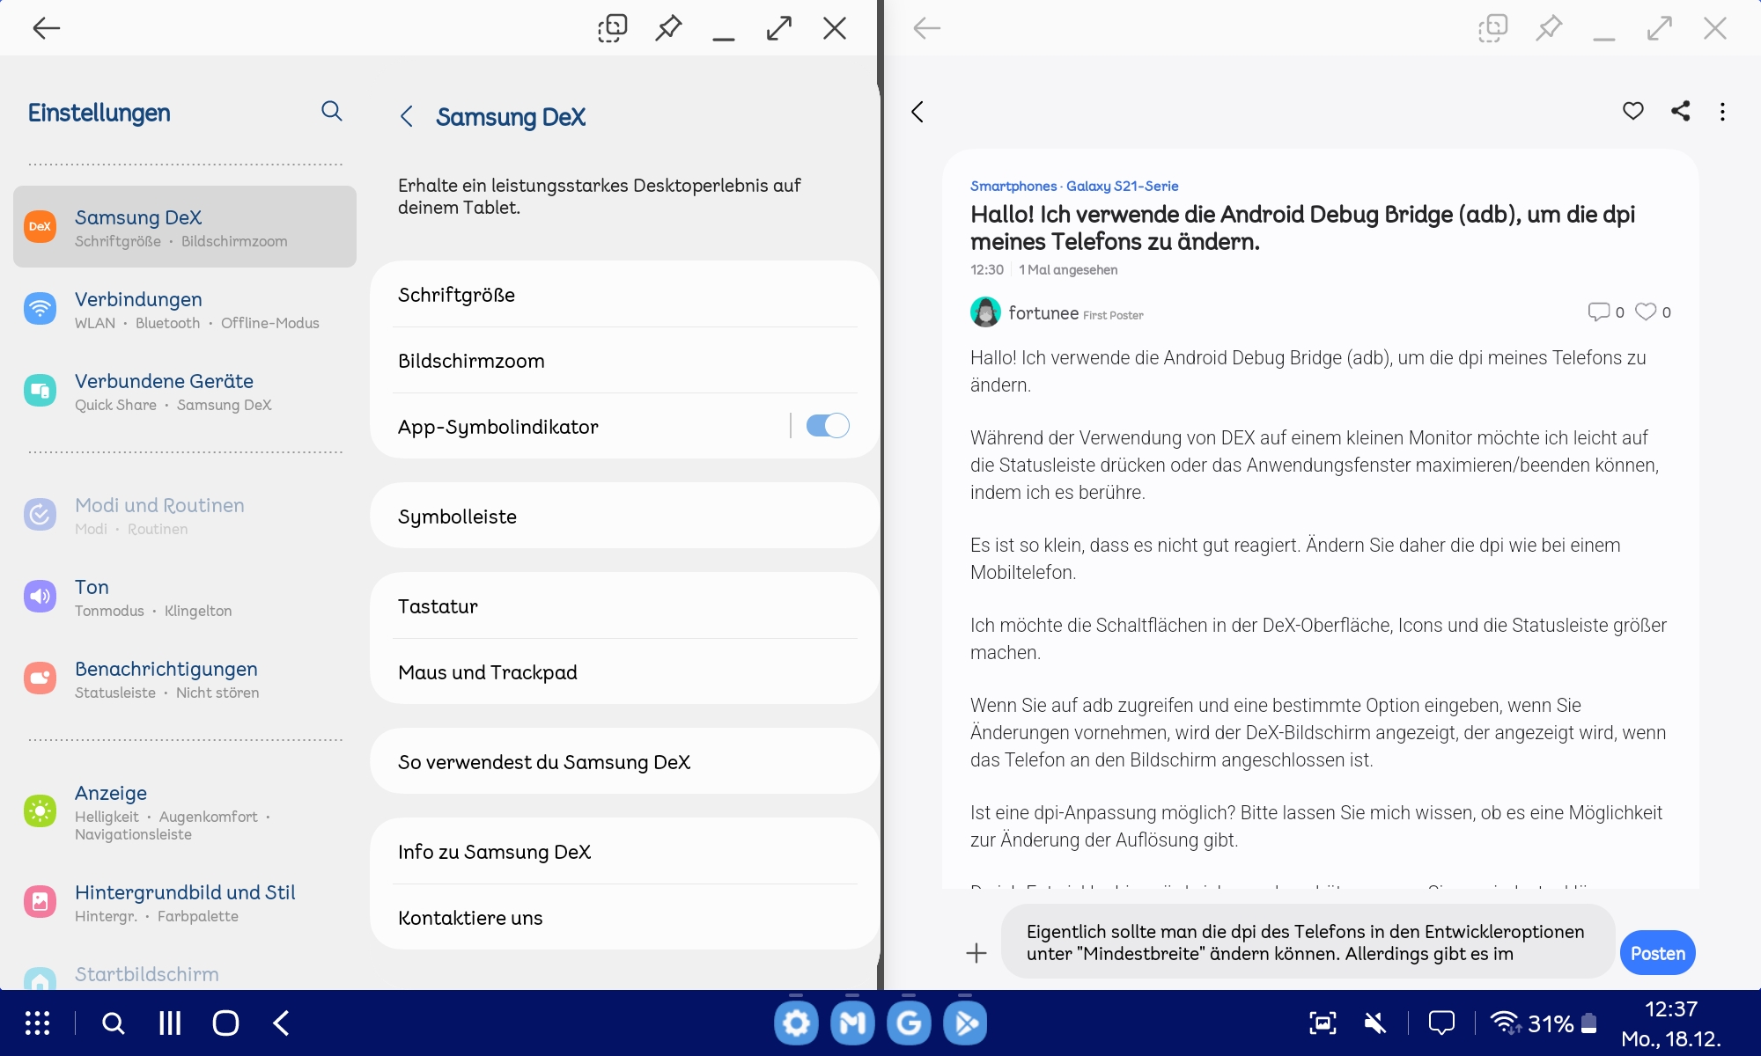This screenshot has height=1056, width=1761.
Task: Disable the App-Symbolindikator toggle
Action: coord(826,425)
